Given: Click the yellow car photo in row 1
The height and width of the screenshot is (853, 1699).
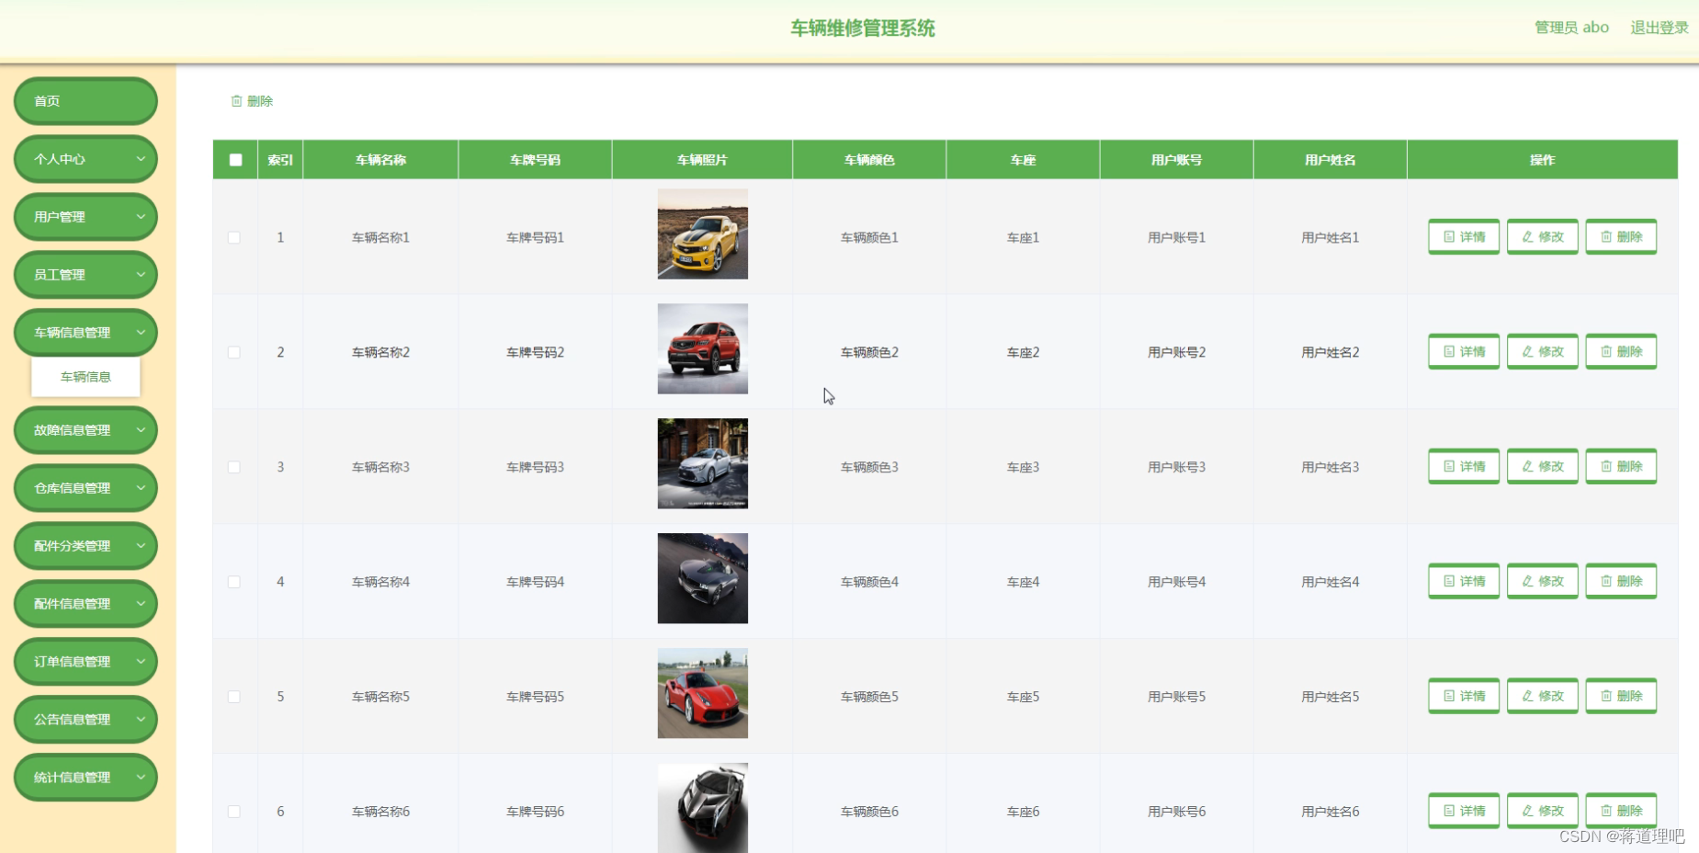Looking at the screenshot, I should coord(702,234).
